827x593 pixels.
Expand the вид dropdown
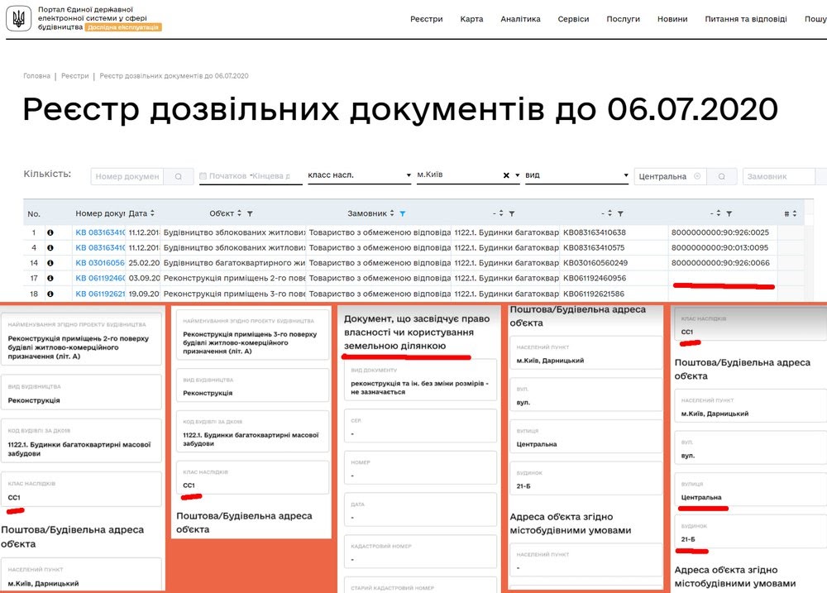pyautogui.click(x=626, y=176)
